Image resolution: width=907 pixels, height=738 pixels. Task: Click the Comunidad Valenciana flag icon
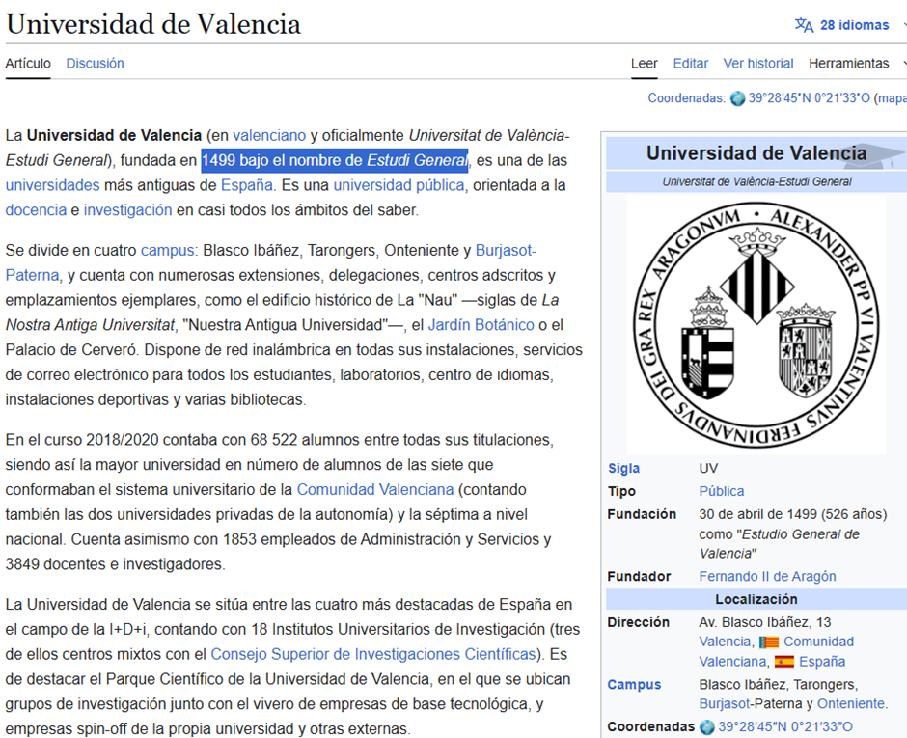tap(769, 642)
